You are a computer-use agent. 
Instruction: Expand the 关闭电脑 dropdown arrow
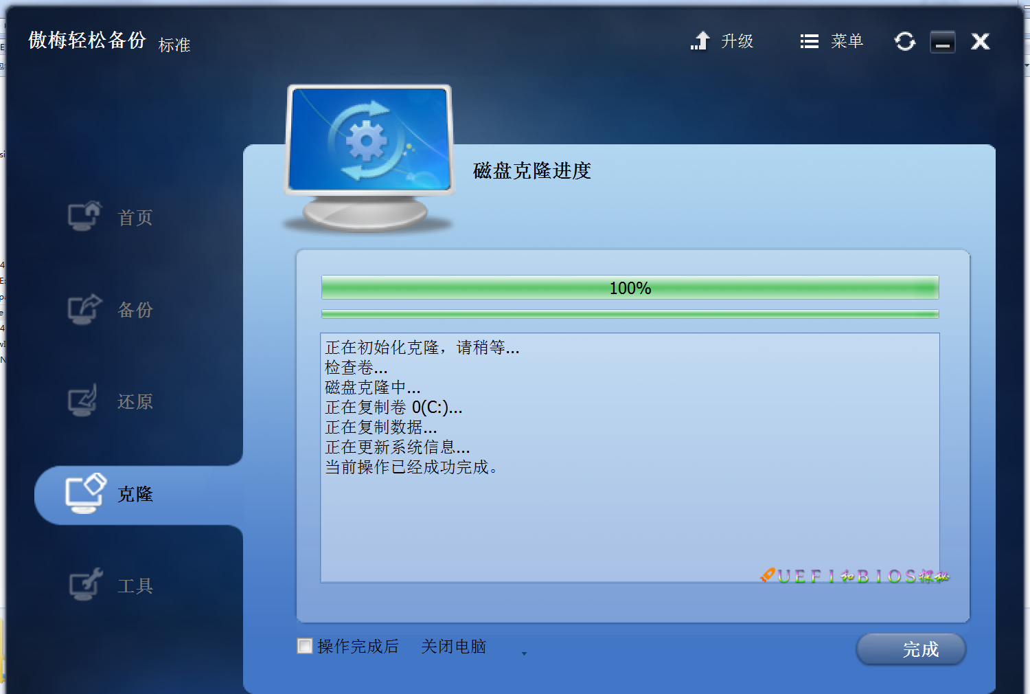click(x=525, y=653)
